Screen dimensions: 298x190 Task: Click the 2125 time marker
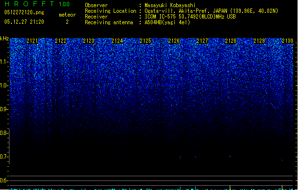(x=145, y=41)
